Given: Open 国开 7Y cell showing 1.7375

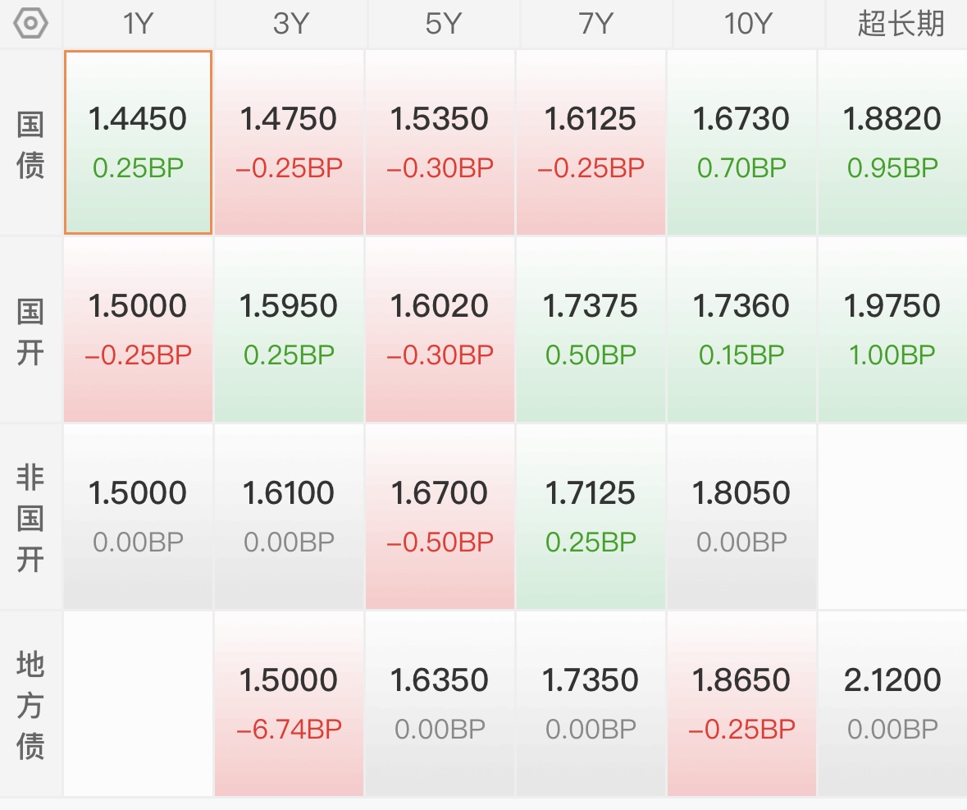Looking at the screenshot, I should [591, 329].
